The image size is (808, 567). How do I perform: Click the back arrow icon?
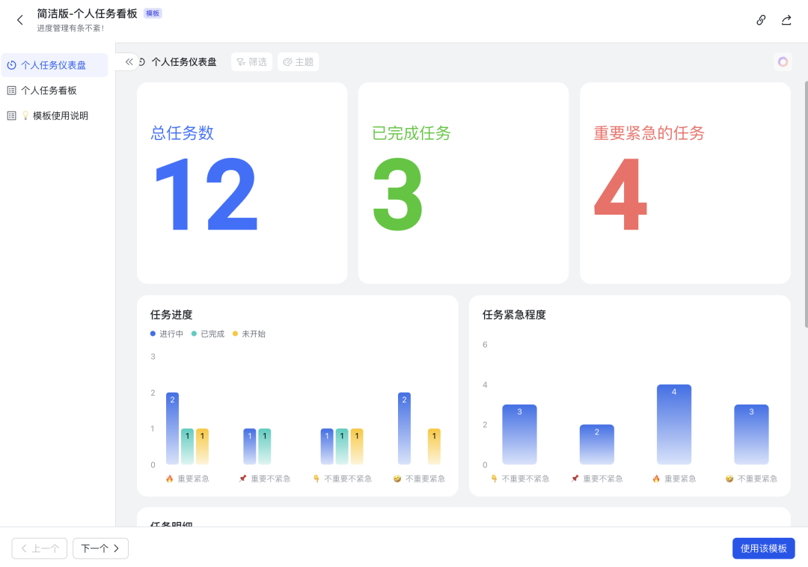pos(20,20)
